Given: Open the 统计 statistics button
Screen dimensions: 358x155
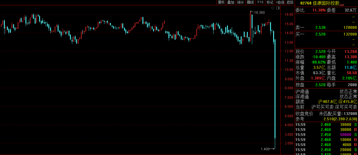Looking at the screenshot, I should click(240, 3).
